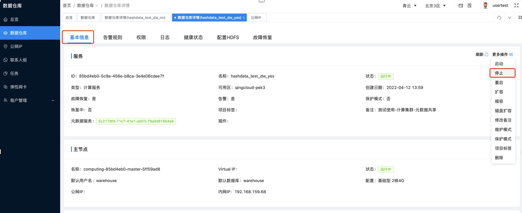Screen dimensions: 522x213
Task: Open the billing card icon in top bar
Action: (x=461, y=5)
